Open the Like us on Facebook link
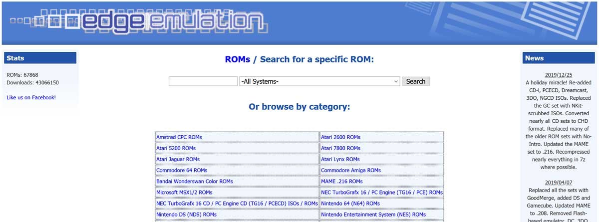 coord(31,98)
